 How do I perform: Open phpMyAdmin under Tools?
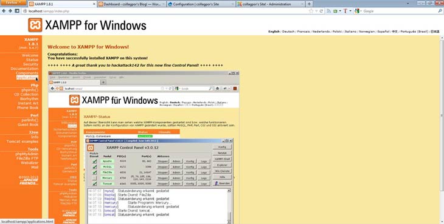(27, 154)
